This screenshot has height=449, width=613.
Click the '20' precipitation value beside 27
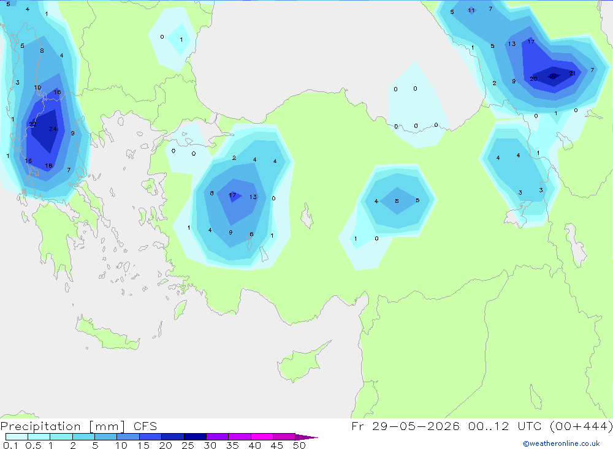533,79
